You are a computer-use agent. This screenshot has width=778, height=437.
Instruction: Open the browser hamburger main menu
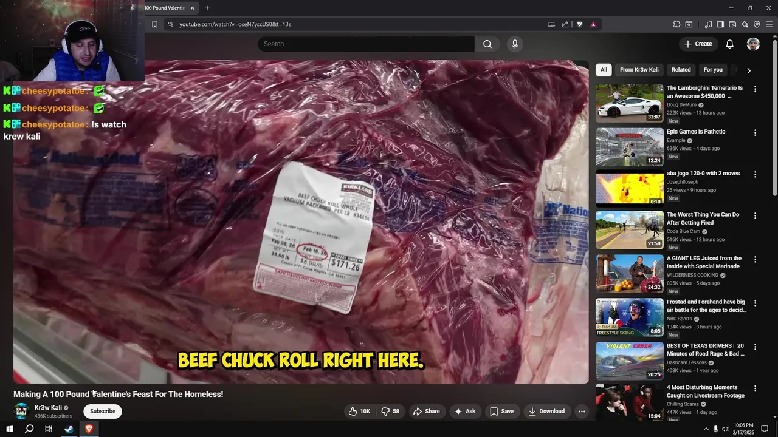tap(769, 24)
